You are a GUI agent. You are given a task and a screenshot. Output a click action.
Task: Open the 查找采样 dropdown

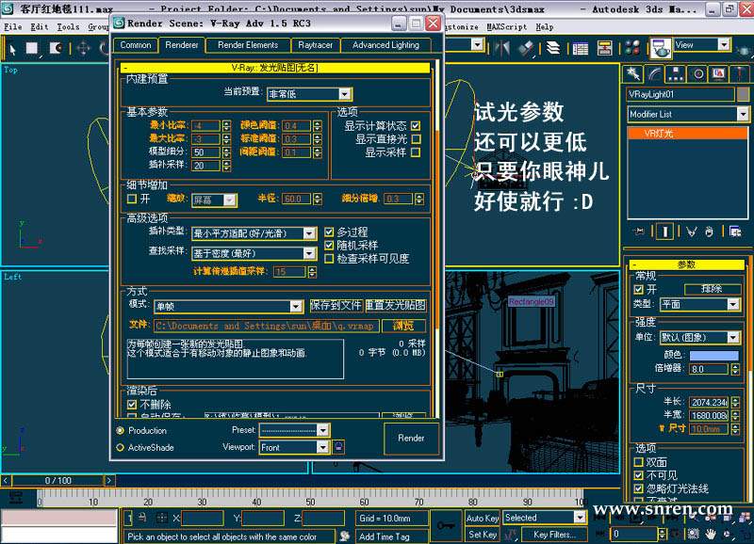[254, 253]
